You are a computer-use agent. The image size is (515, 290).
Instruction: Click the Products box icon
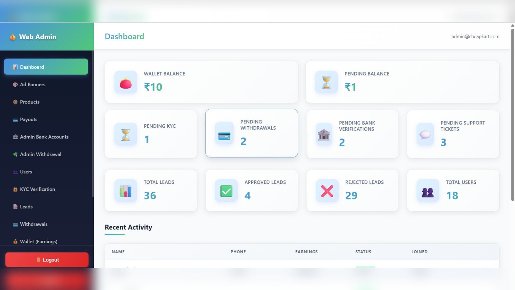(15, 102)
